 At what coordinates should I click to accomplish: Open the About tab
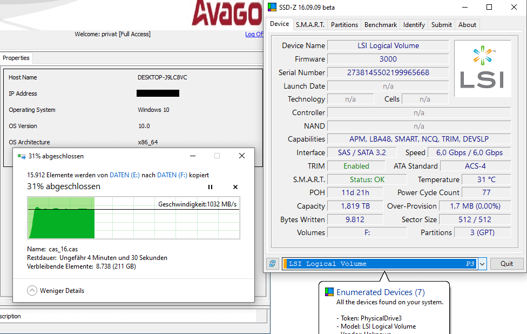(x=467, y=25)
